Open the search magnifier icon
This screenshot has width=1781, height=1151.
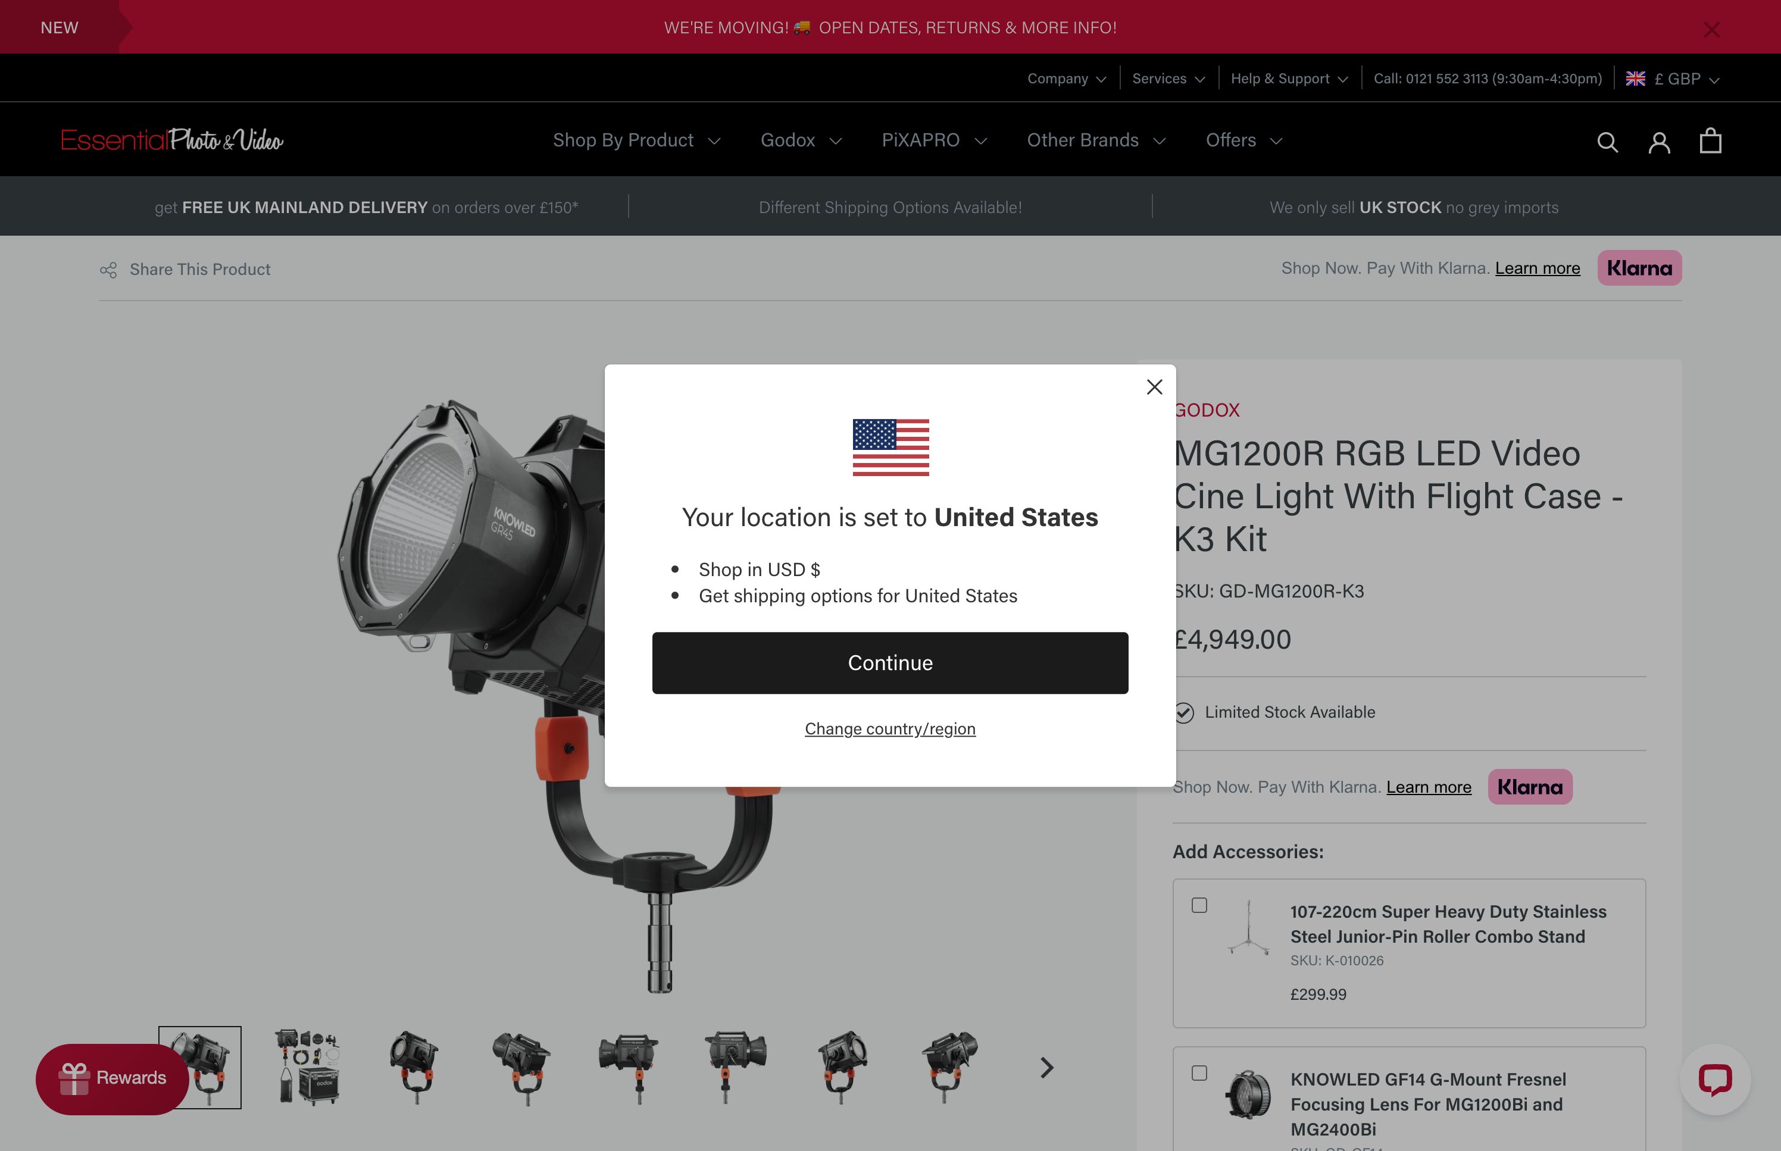tap(1608, 142)
